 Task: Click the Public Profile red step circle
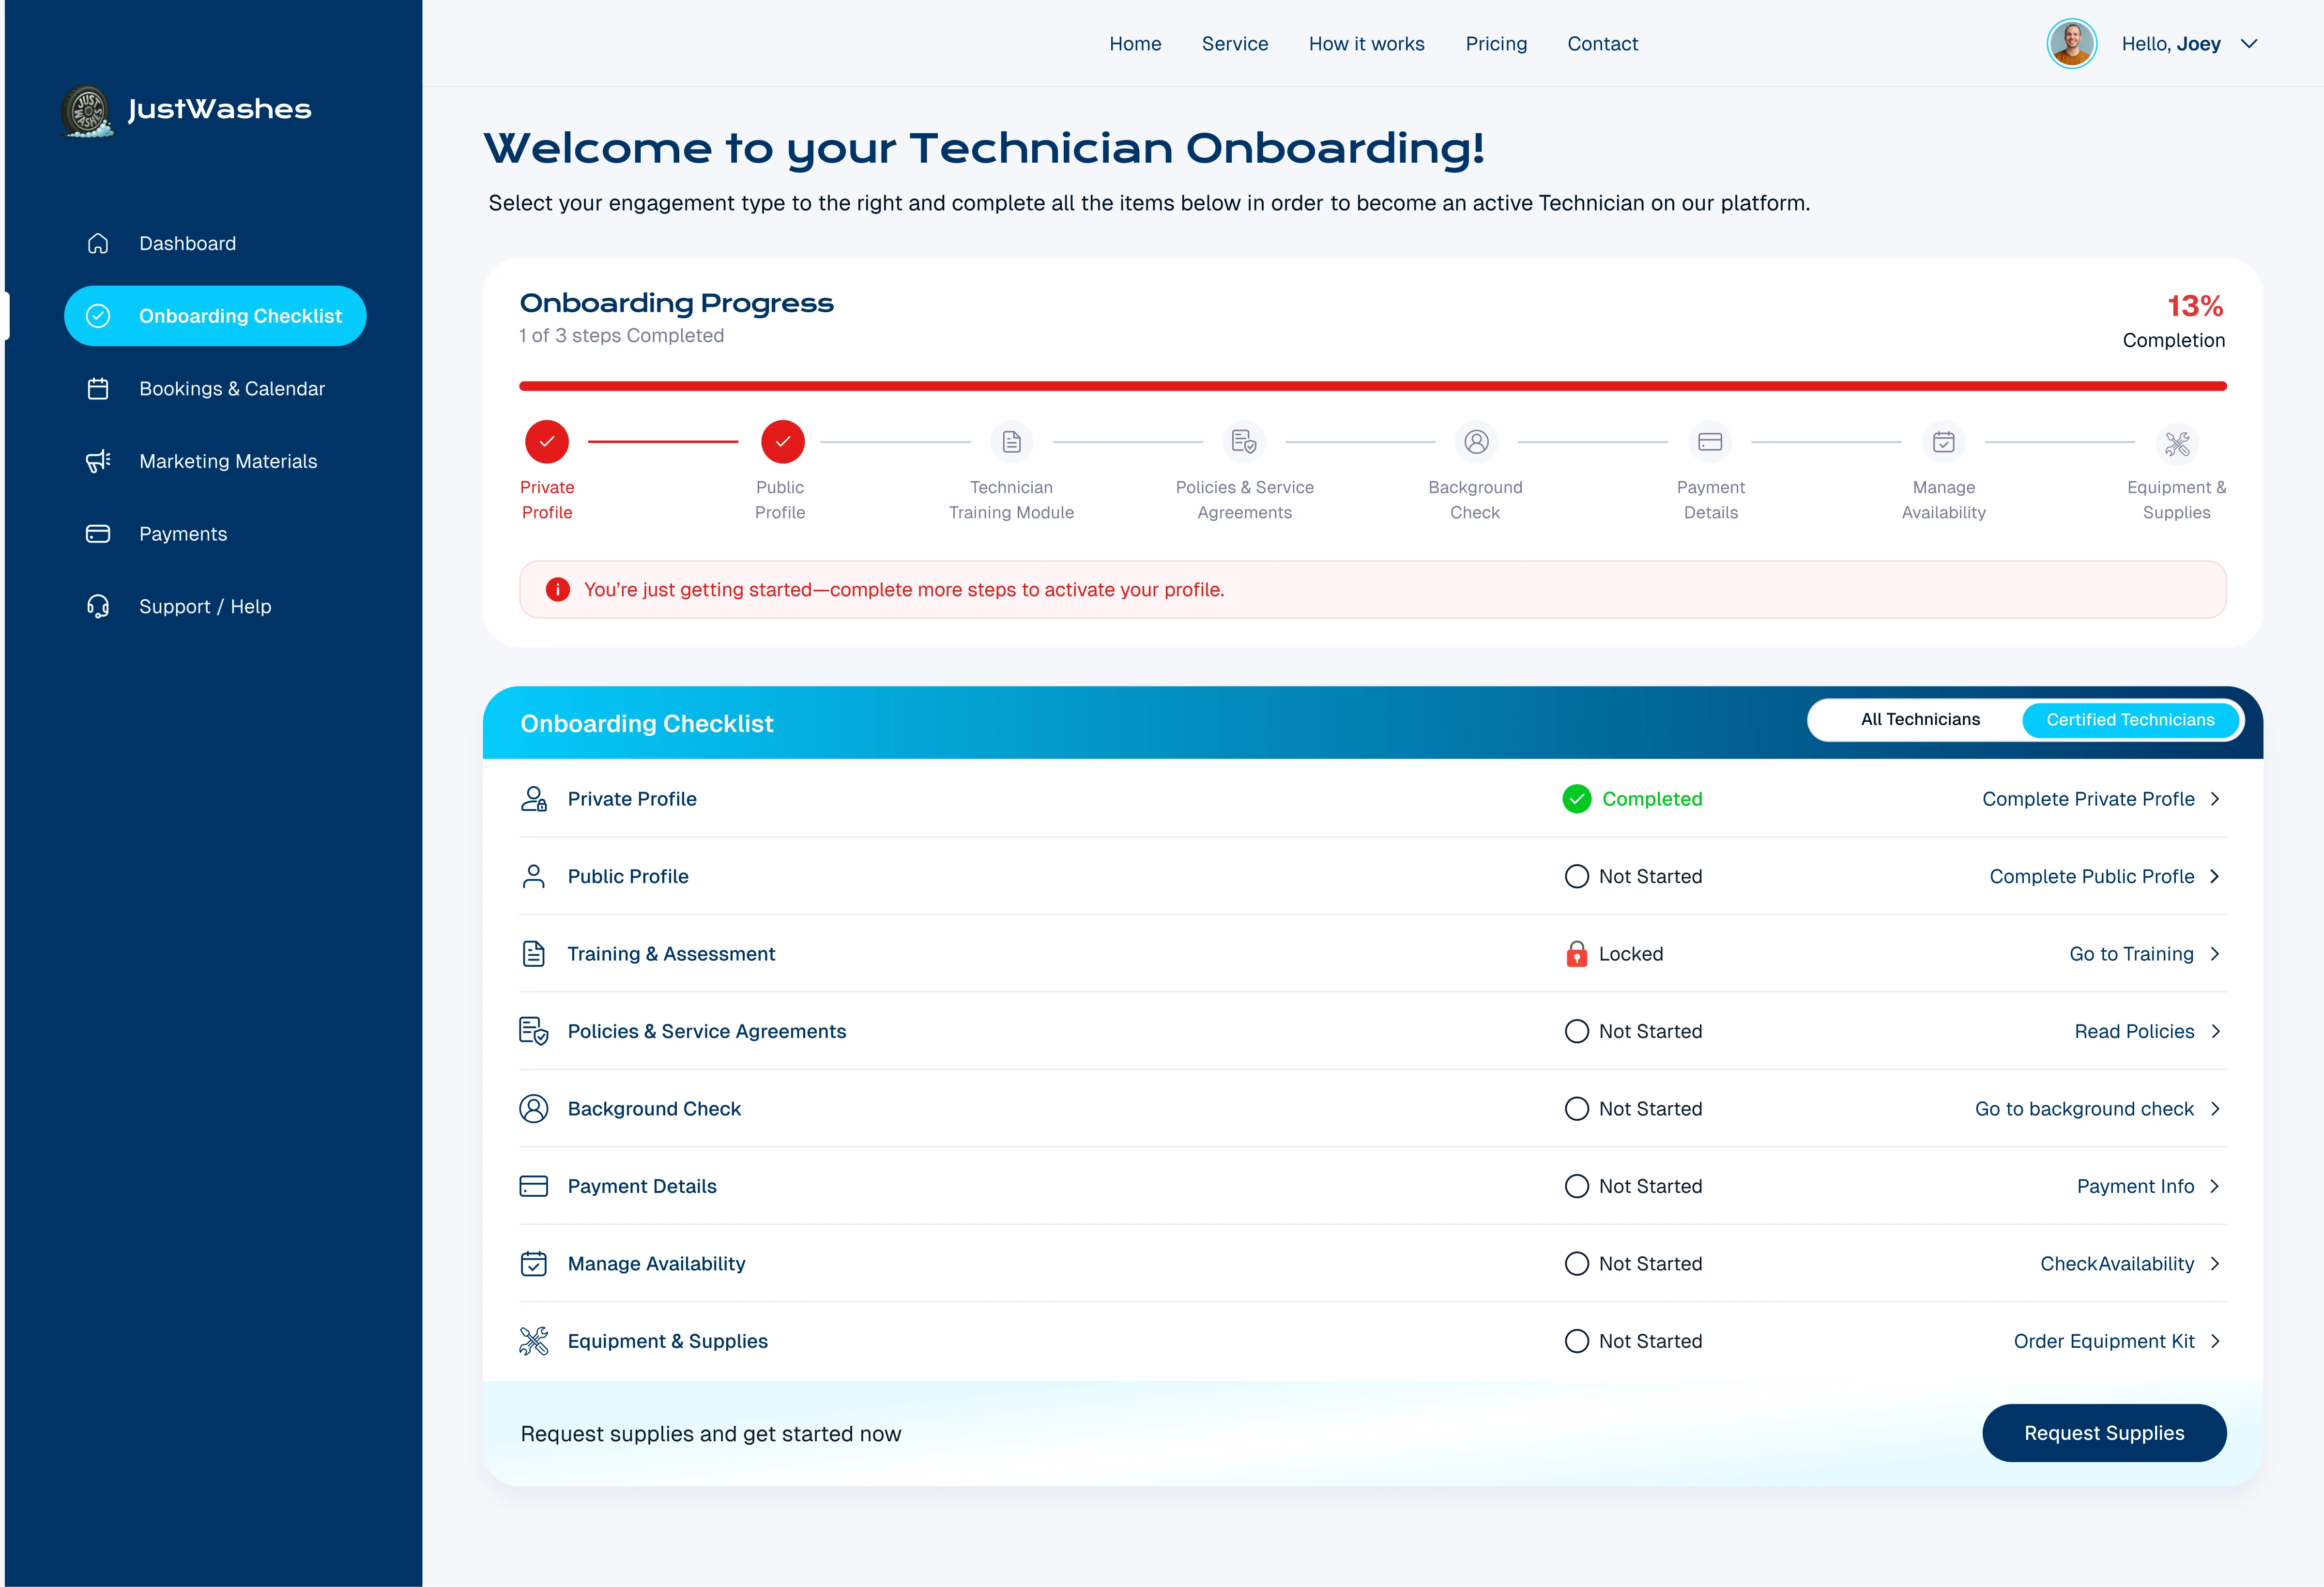[x=783, y=442]
